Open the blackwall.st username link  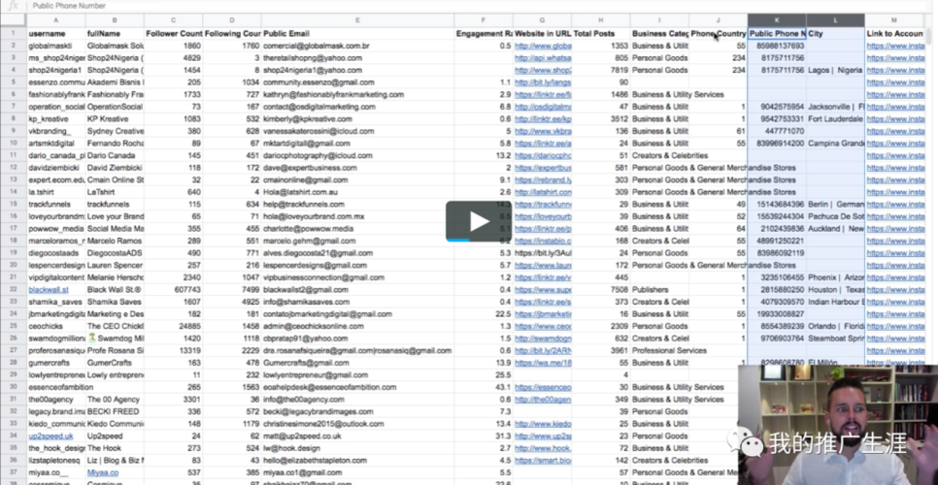[49, 290]
